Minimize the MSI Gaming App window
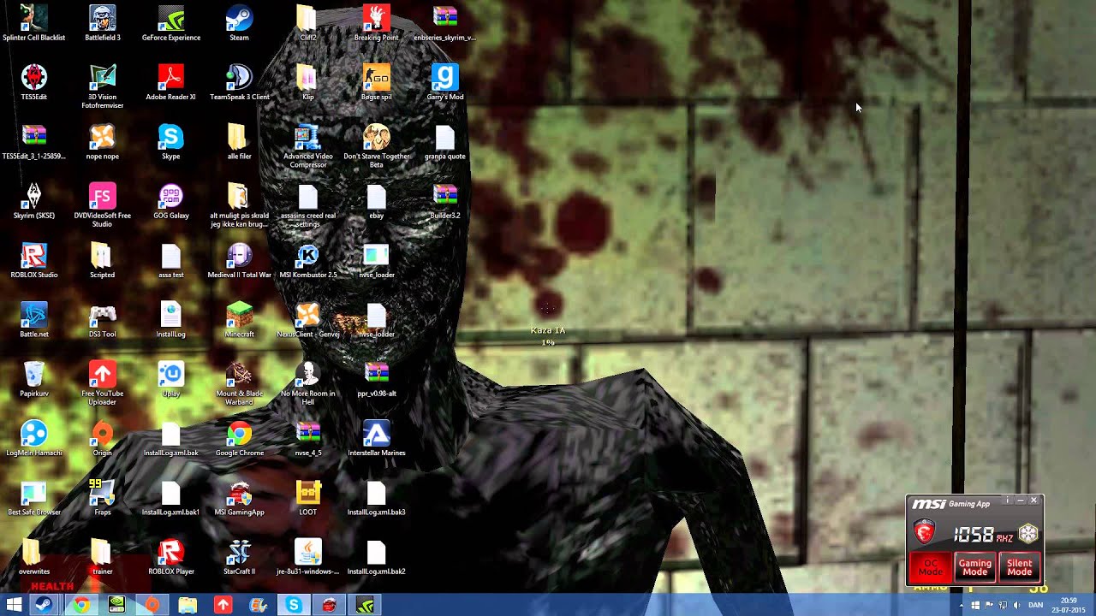Viewport: 1096px width, 616px height. 1021,500
